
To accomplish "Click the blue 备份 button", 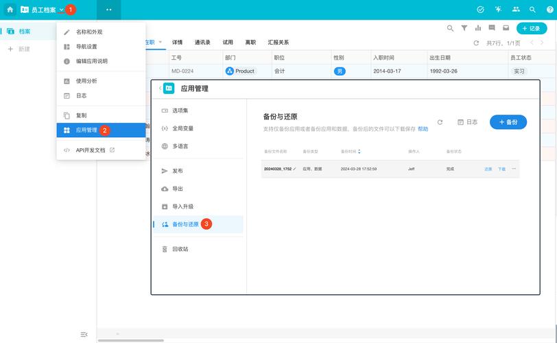I will coord(508,122).
